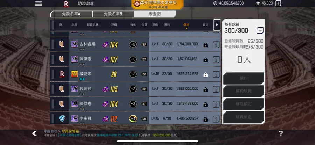Tap the Rakuten team logo at top
This screenshot has width=315, height=145.
click(x=66, y=4)
